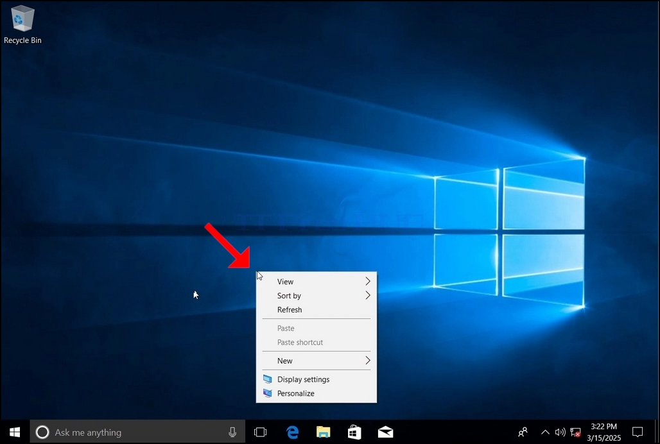Expand the View submenu
Viewport: 660px width, 444px height.
[317, 282]
